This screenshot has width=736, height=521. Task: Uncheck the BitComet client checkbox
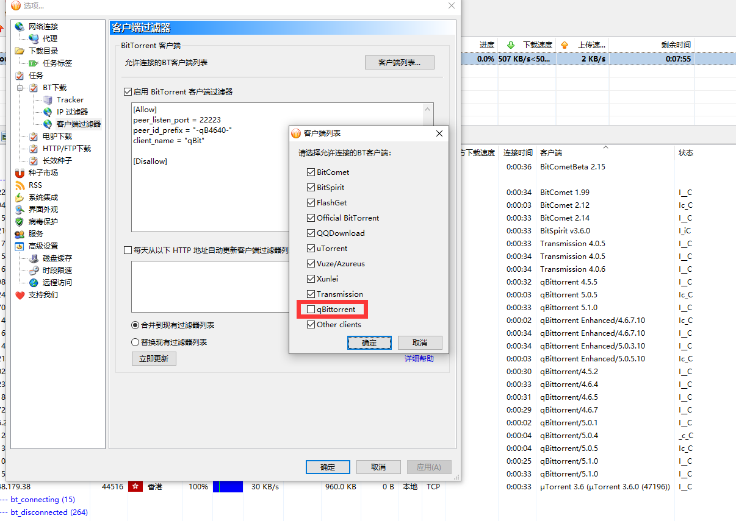point(311,172)
